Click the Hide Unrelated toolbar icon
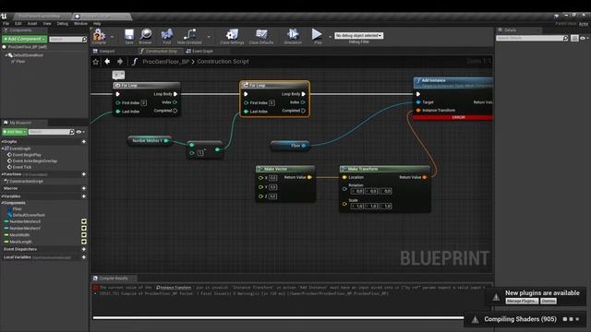Image resolution: width=591 pixels, height=332 pixels. (x=189, y=35)
